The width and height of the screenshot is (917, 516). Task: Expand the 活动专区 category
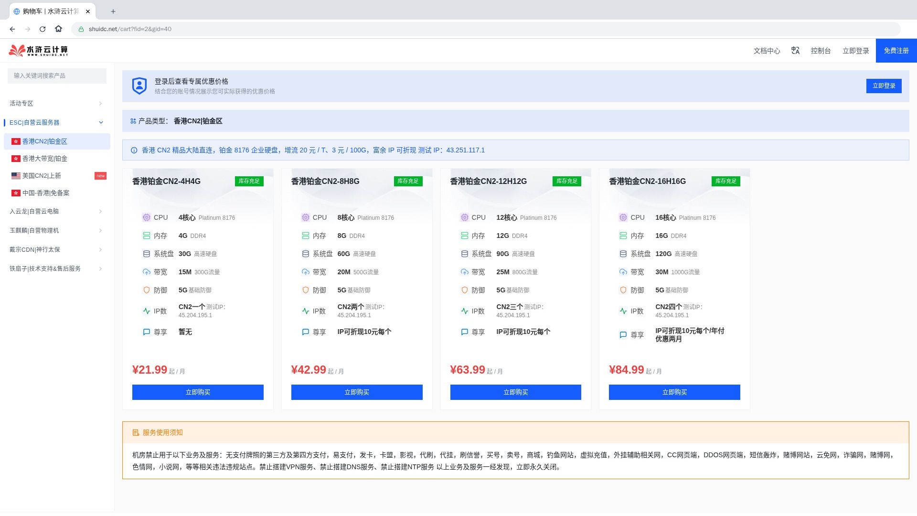pyautogui.click(x=56, y=104)
